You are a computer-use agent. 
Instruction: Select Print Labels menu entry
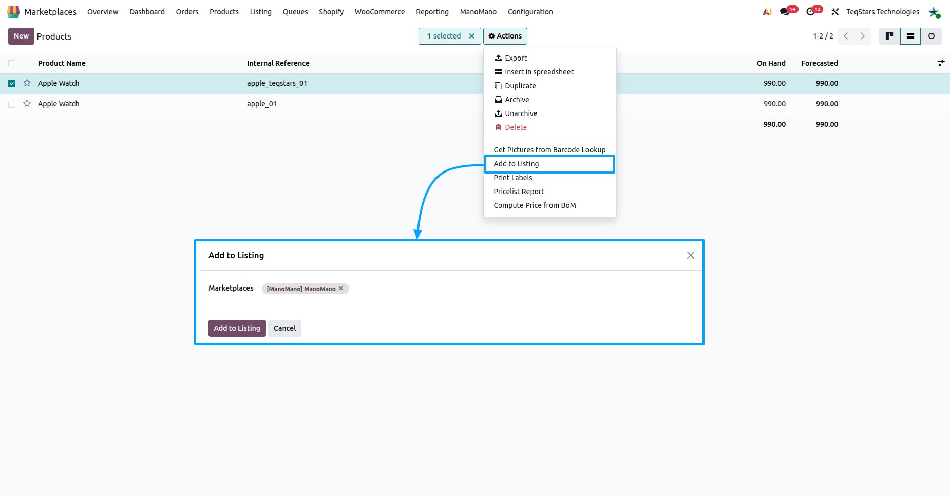click(549, 178)
